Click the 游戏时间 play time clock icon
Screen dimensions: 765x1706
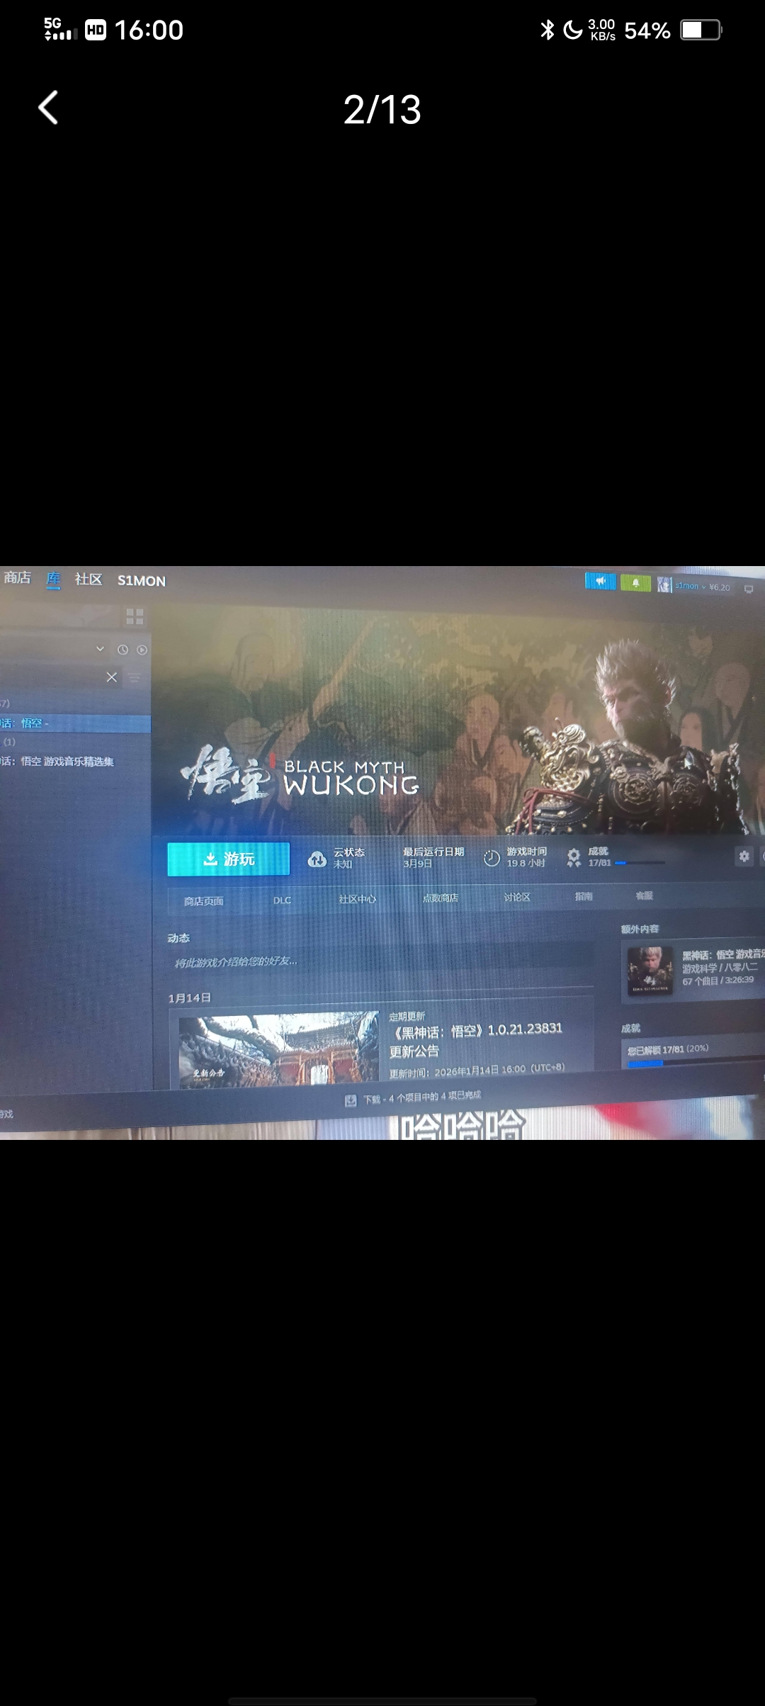tap(492, 859)
